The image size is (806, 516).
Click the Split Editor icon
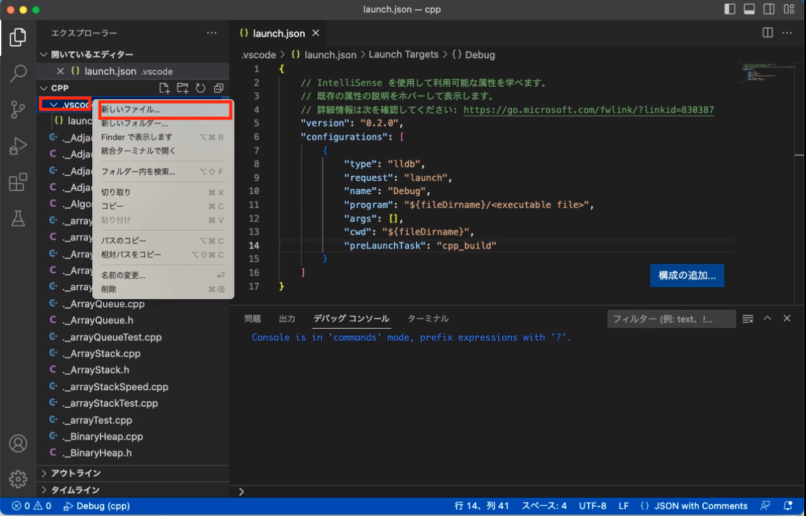(x=767, y=33)
